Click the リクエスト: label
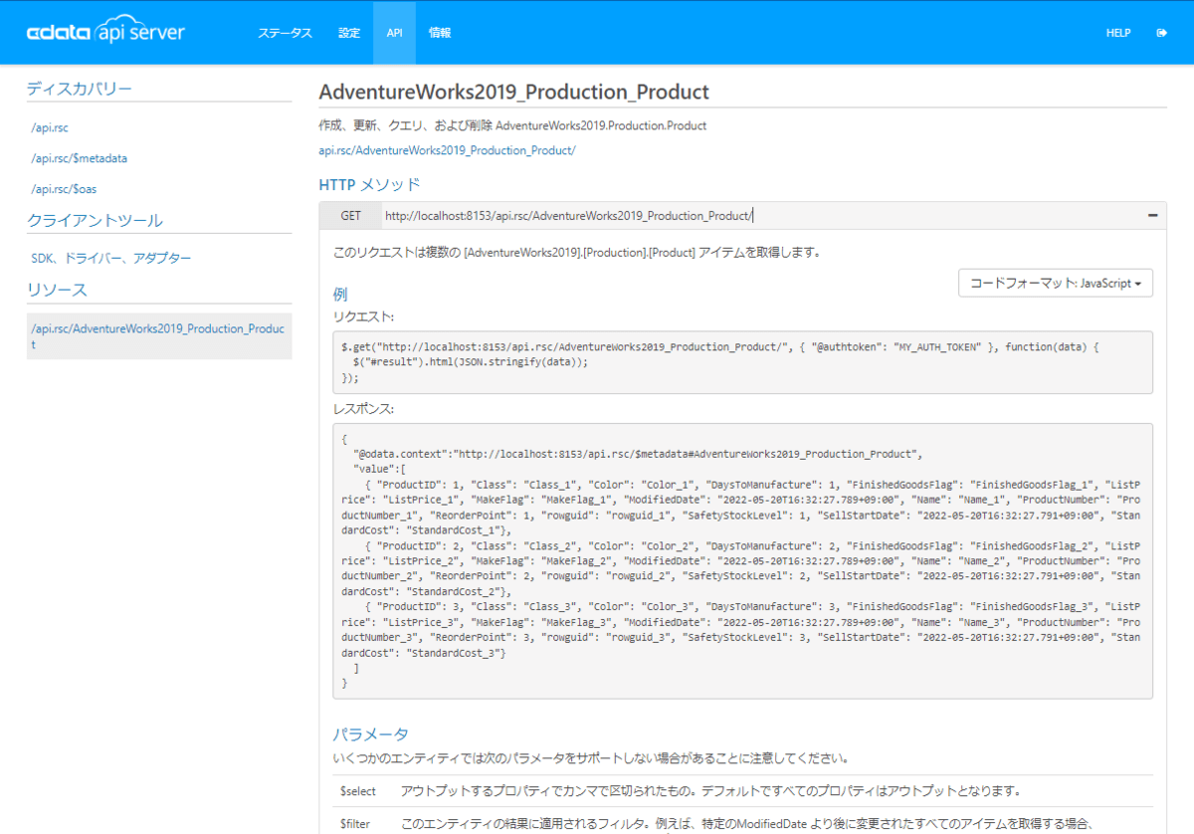 click(363, 316)
